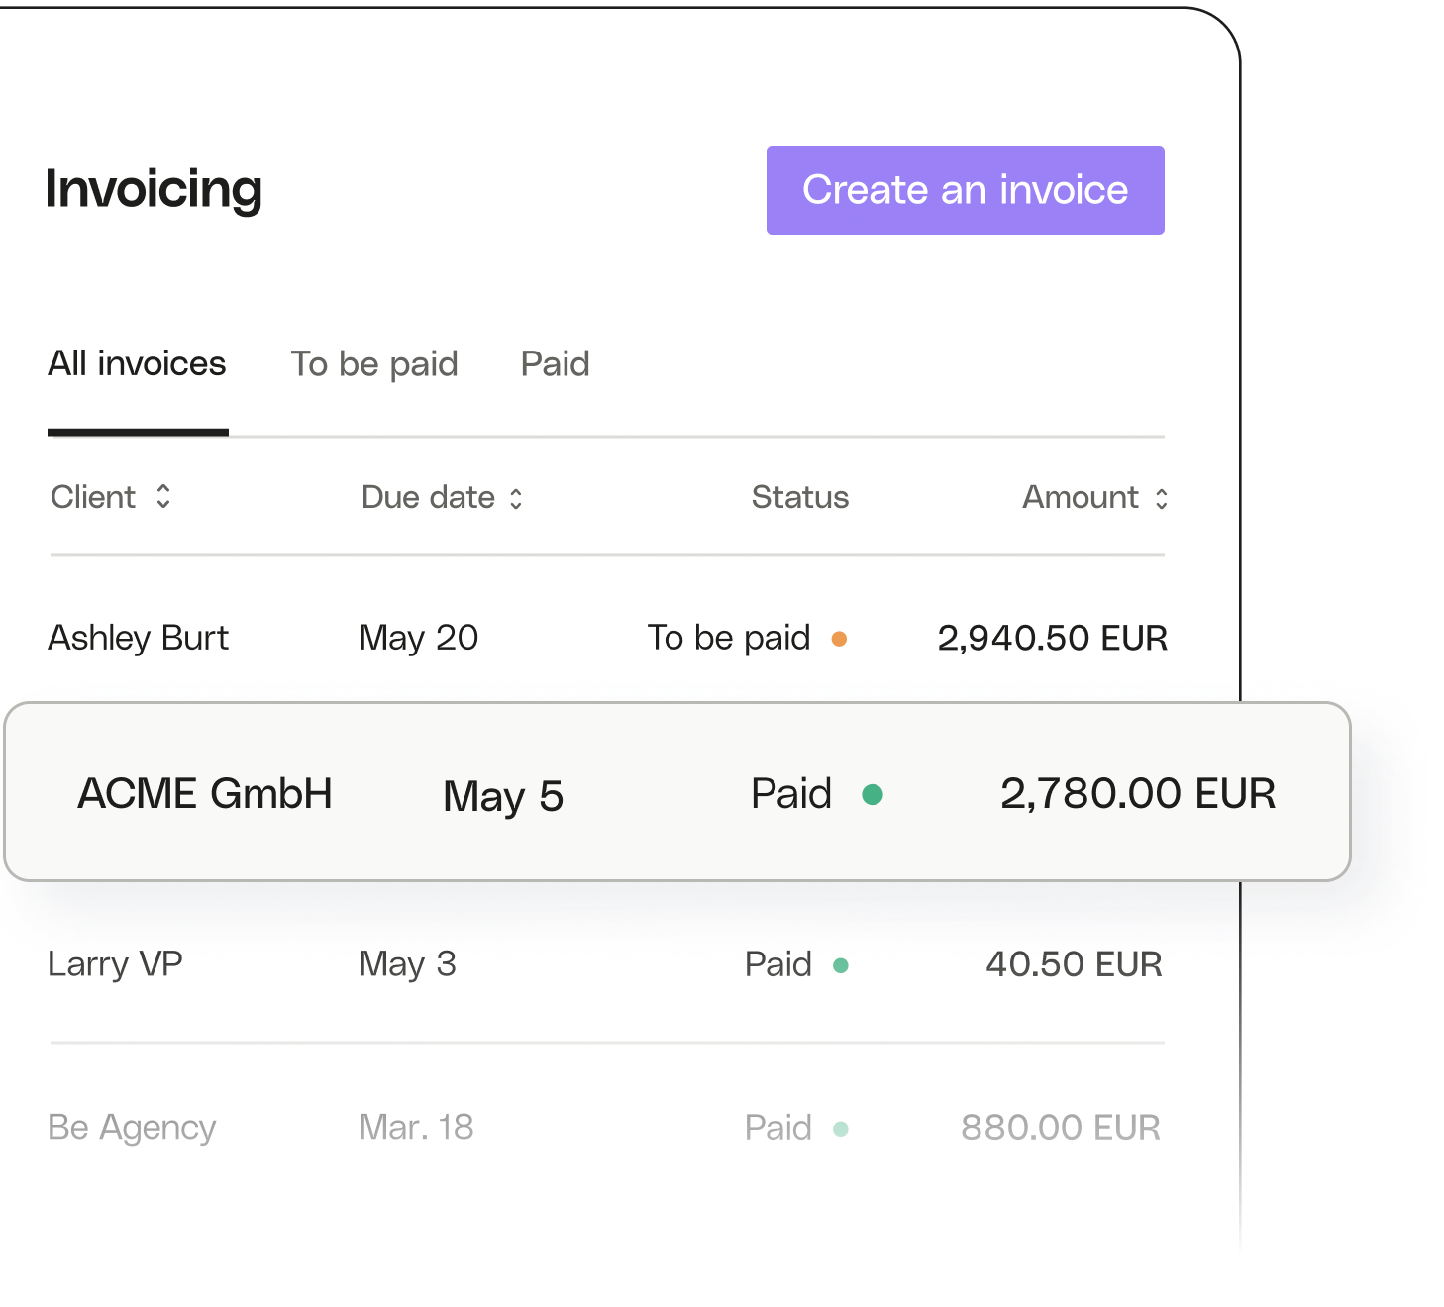
Task: Sort by Client using the arrows icon
Action: [x=163, y=496]
